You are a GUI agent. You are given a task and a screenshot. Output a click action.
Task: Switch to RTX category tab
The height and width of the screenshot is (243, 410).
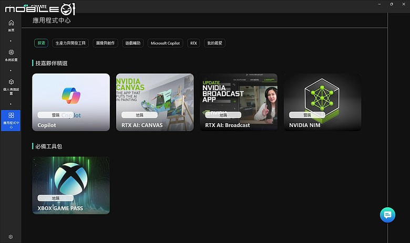[193, 43]
